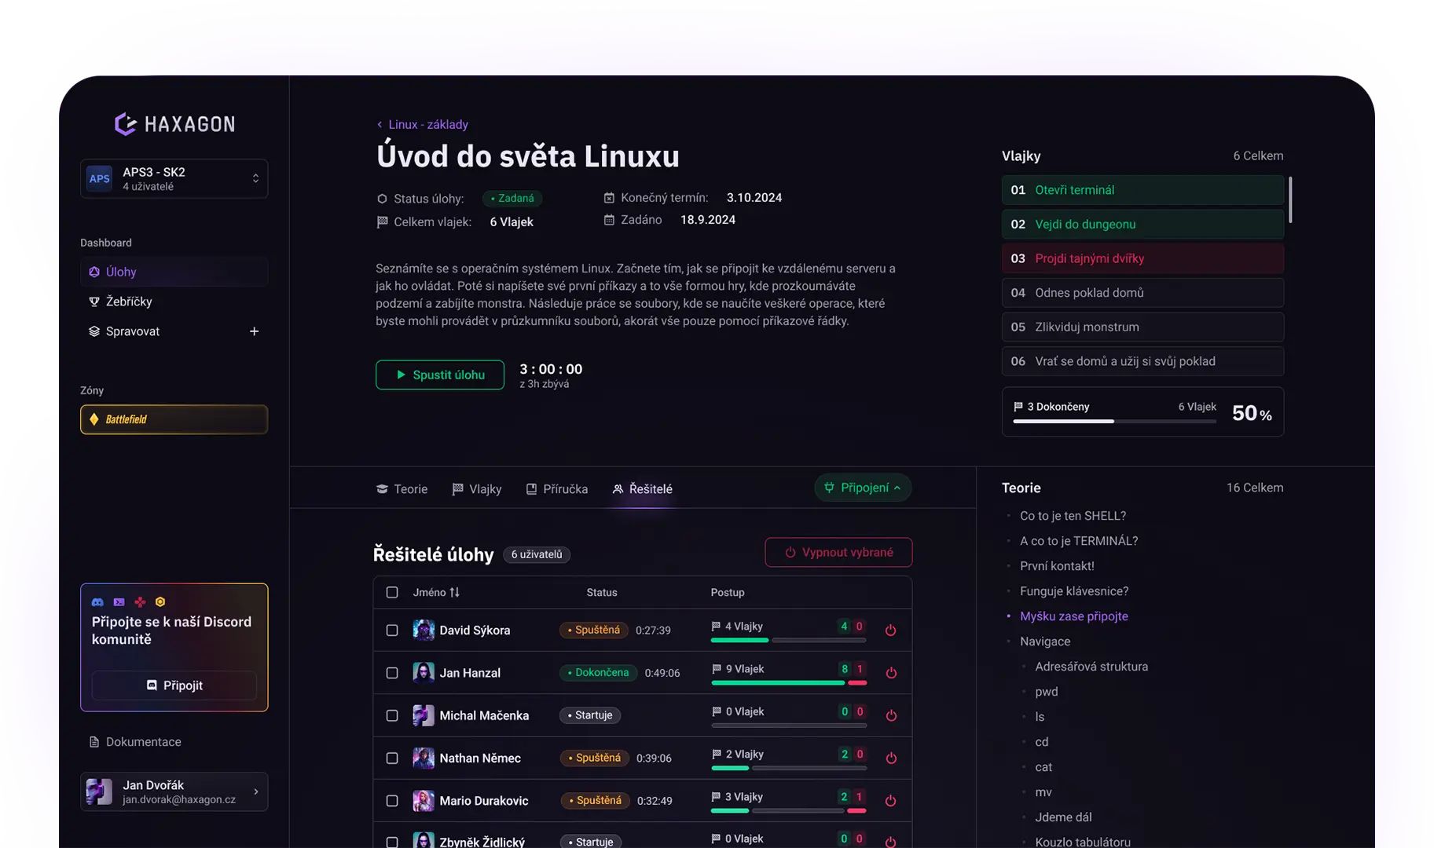Open theory item pwd

click(x=1046, y=692)
